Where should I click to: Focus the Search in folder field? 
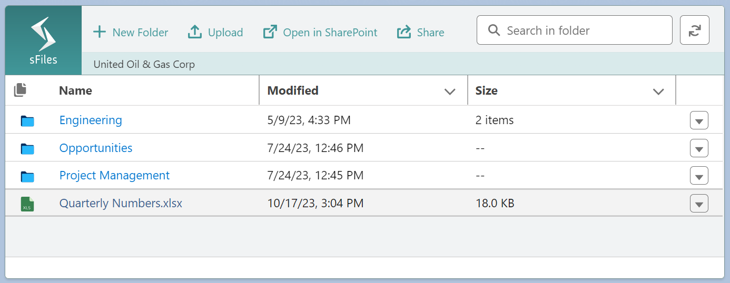(575, 30)
